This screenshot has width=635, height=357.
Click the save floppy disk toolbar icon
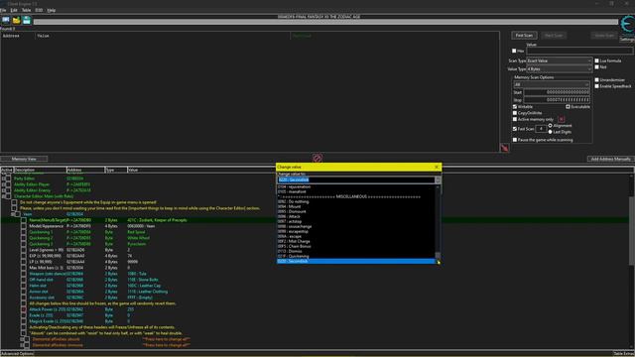point(27,20)
